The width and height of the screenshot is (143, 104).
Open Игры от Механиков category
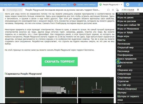pos(130,29)
